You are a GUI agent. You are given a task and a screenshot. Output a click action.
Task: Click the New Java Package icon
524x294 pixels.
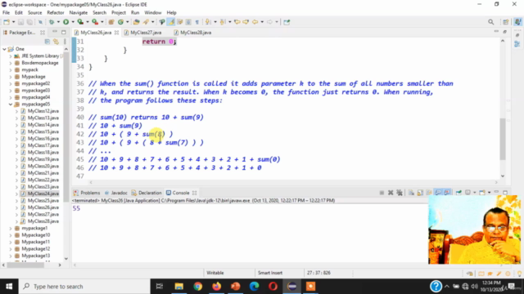111,22
